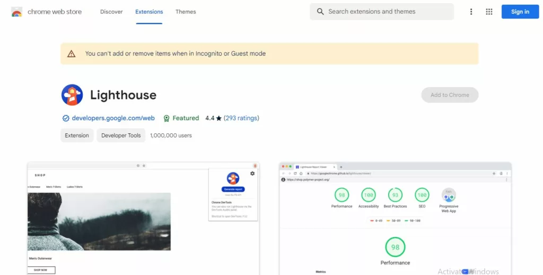The image size is (543, 275).
Task: Click the rating star icon
Action: (219, 118)
